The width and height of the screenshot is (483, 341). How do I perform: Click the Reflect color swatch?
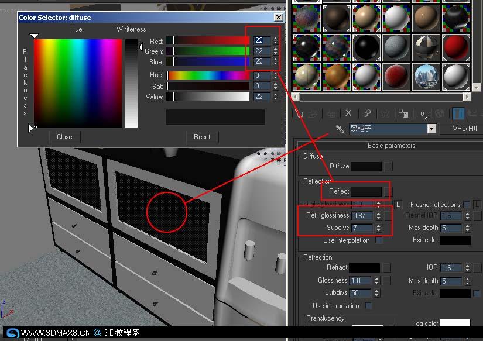366,191
